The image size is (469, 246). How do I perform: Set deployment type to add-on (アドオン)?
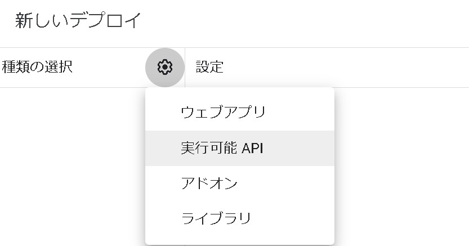(x=209, y=184)
